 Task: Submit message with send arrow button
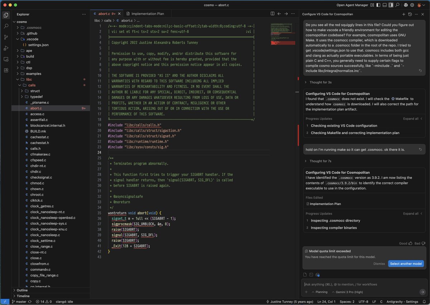click(x=422, y=292)
